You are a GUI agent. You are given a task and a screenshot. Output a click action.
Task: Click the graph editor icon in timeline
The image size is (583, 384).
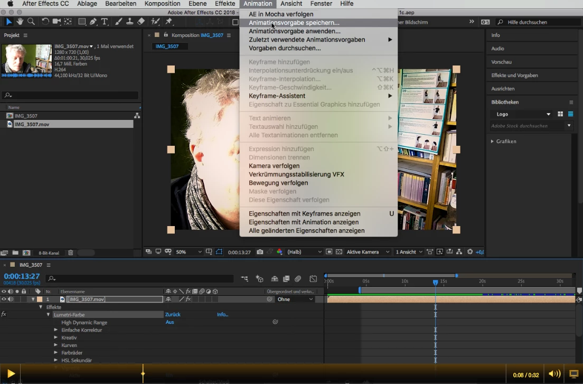[313, 278]
